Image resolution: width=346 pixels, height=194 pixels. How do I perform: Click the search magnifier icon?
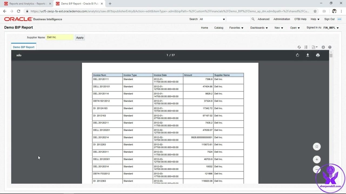[253, 19]
